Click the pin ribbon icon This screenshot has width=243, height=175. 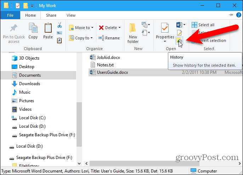(231, 15)
